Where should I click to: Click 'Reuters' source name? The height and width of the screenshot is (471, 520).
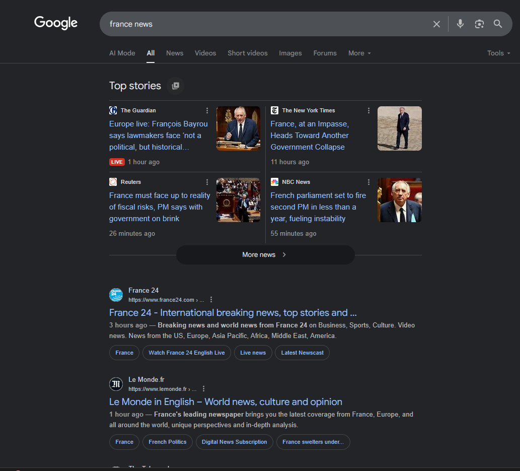click(131, 182)
